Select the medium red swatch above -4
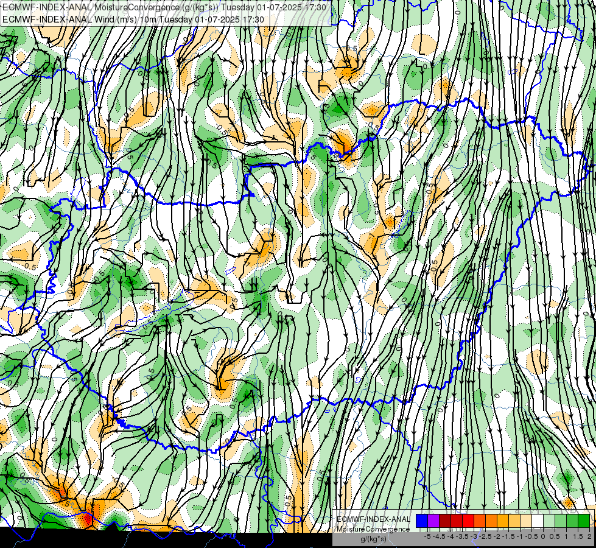The image size is (596, 548). click(457, 521)
